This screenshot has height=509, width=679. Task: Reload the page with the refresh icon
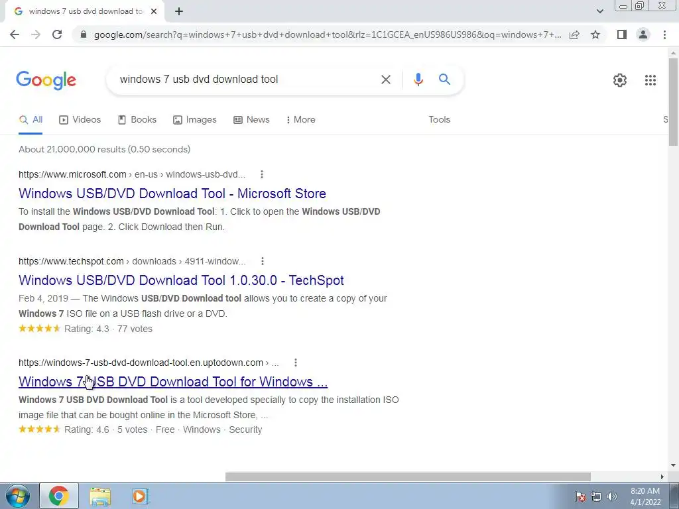pyautogui.click(x=57, y=34)
